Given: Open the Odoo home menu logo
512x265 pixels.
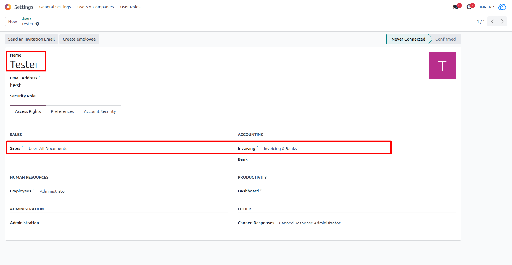Looking at the screenshot, I should 8,7.
